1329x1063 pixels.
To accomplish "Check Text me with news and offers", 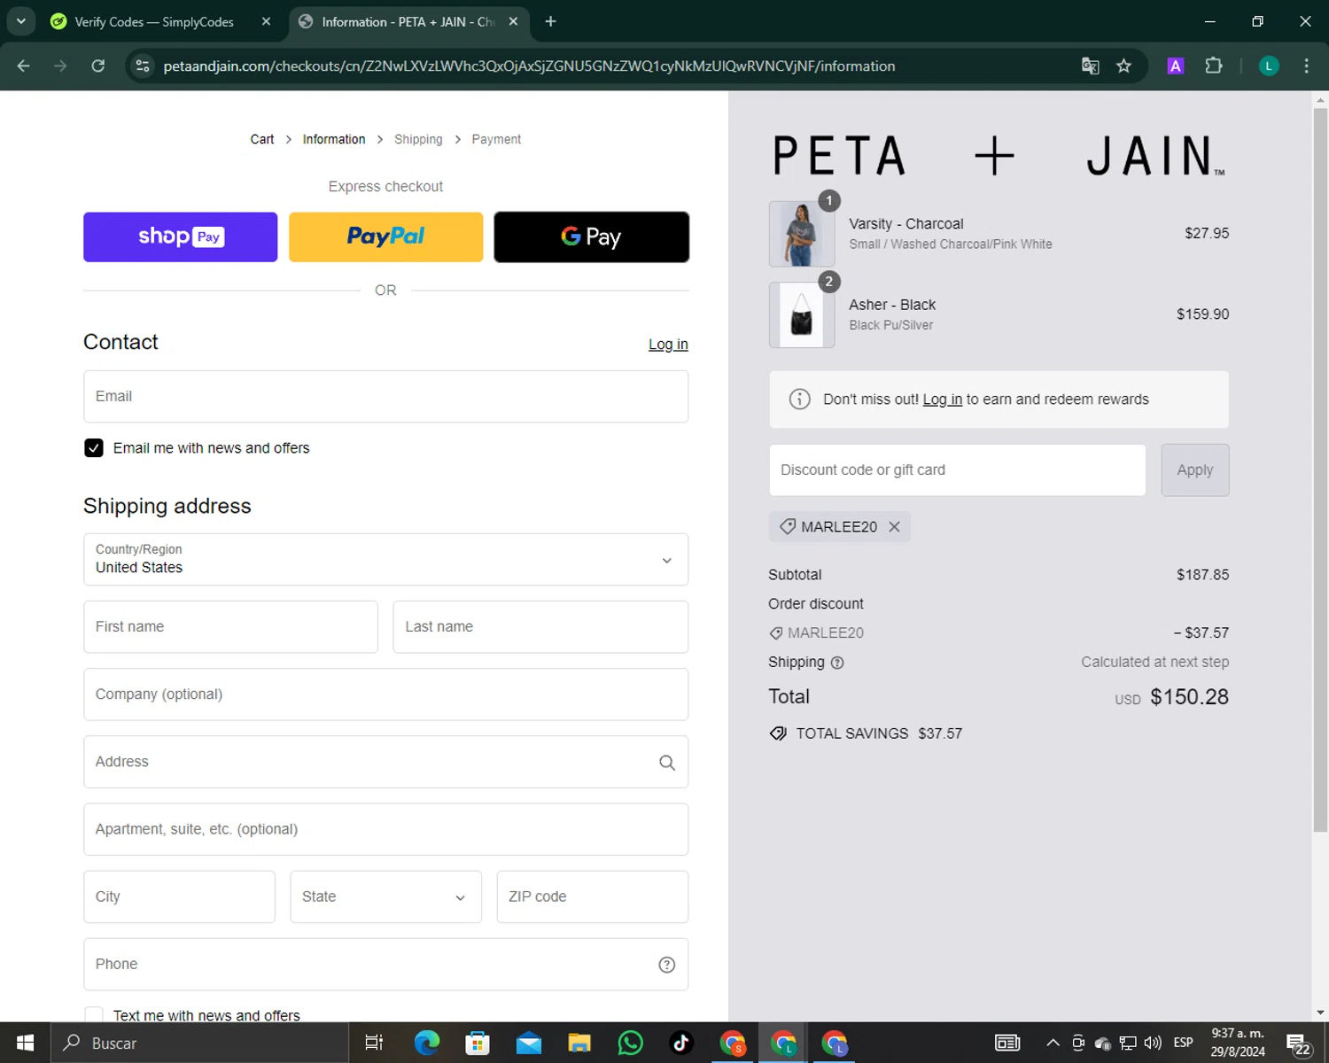I will (x=94, y=1015).
